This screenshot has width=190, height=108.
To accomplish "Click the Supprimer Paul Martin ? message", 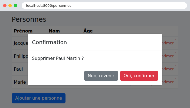I will [x=58, y=58].
